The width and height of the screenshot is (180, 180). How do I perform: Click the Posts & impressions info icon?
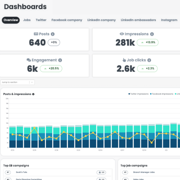point(33,94)
